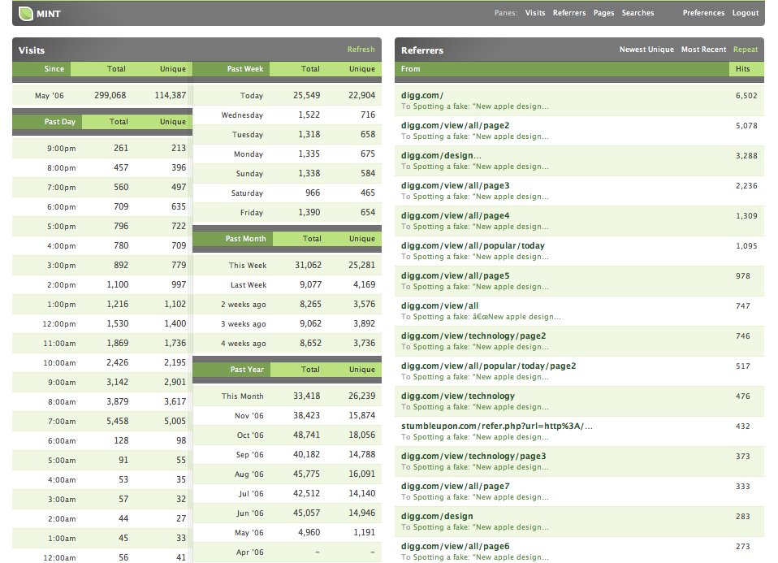The height and width of the screenshot is (563, 778).
Task: Click the 12:00pm row label
Action: pos(59,324)
